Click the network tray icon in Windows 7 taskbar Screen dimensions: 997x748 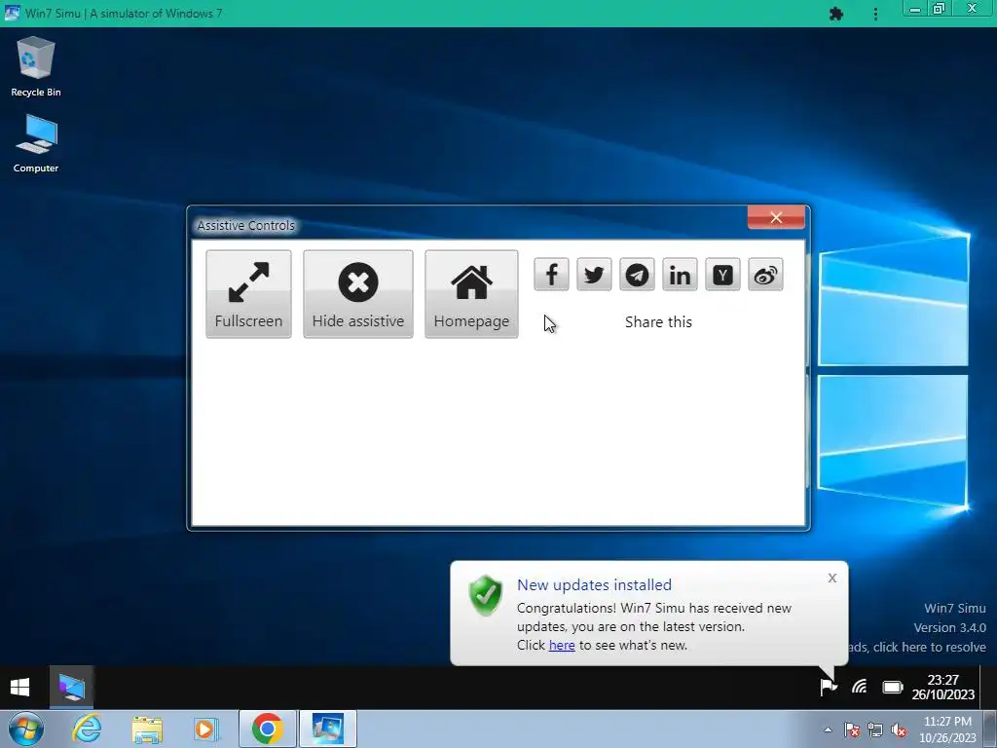(875, 730)
